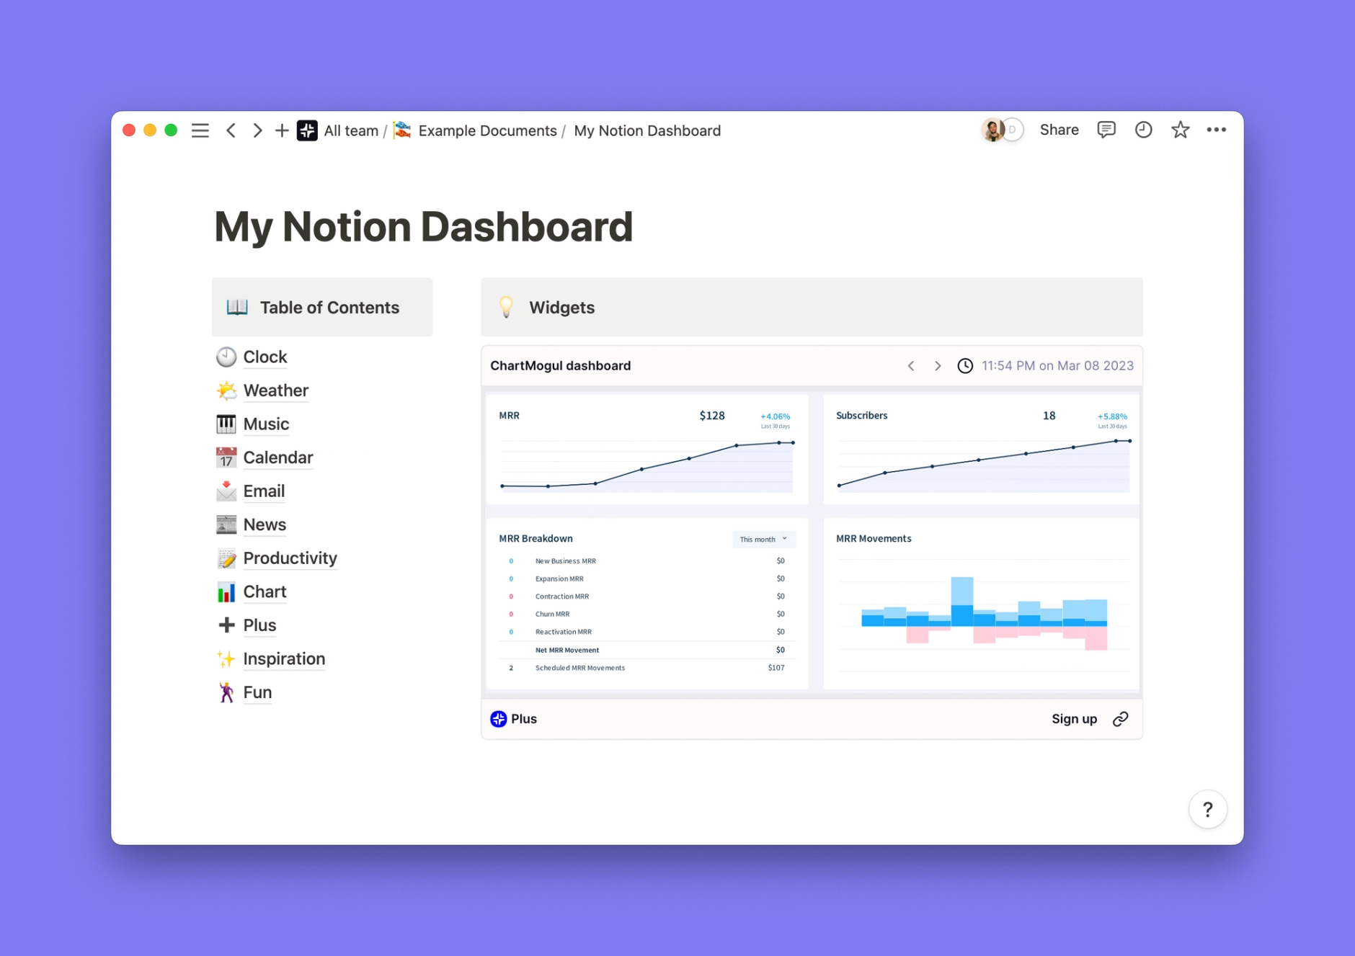Click the Churn MRR row

(x=647, y=614)
